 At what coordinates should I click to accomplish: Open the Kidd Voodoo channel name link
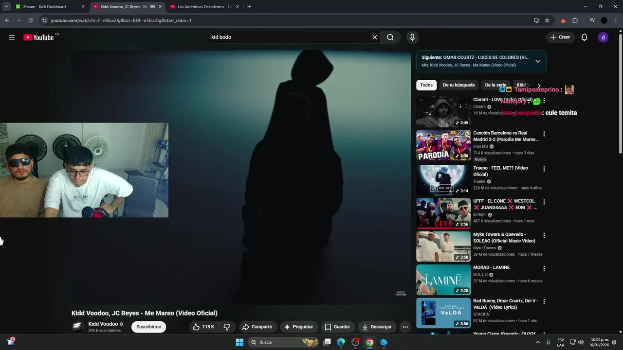pos(103,324)
